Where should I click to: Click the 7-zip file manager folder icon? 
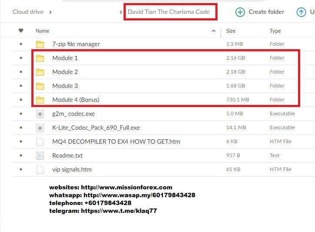click(x=40, y=44)
